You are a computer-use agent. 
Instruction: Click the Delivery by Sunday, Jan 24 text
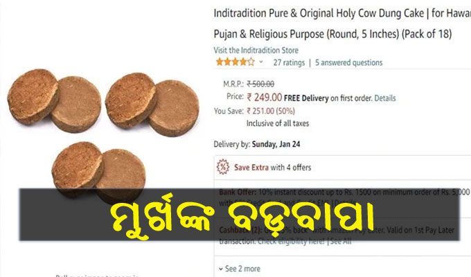coord(257,144)
